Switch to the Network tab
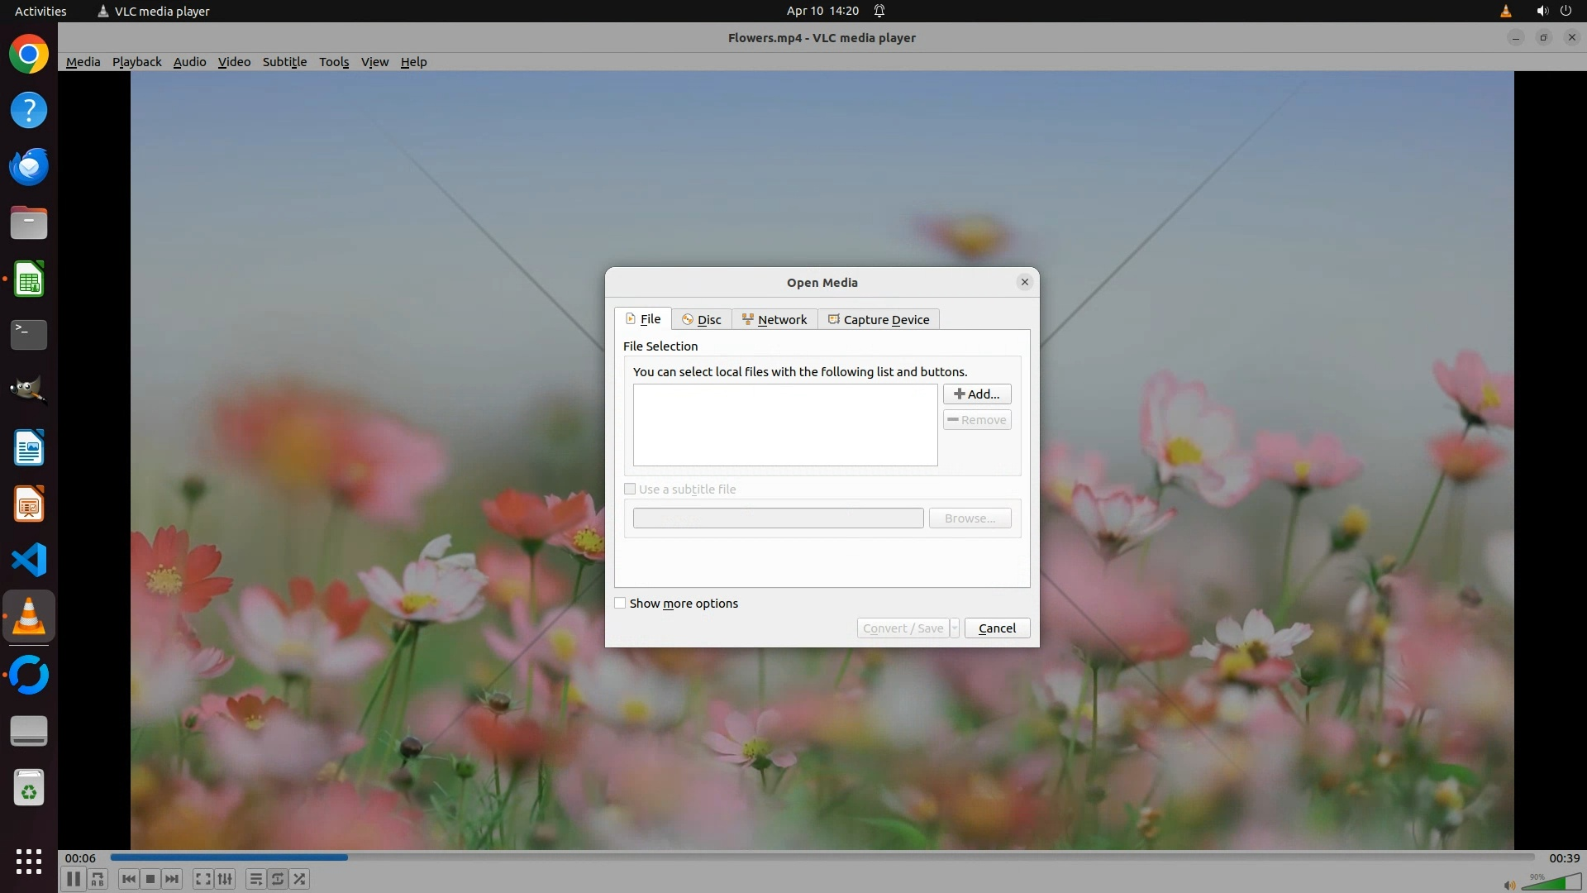1587x893 pixels. pos(774,320)
